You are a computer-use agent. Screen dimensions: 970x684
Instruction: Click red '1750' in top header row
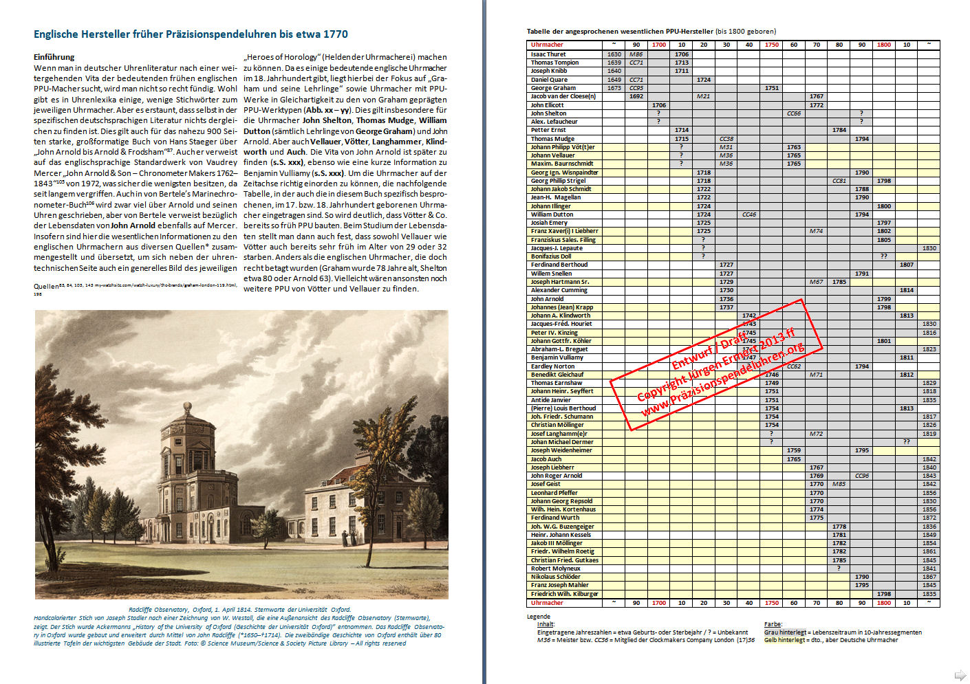click(772, 45)
